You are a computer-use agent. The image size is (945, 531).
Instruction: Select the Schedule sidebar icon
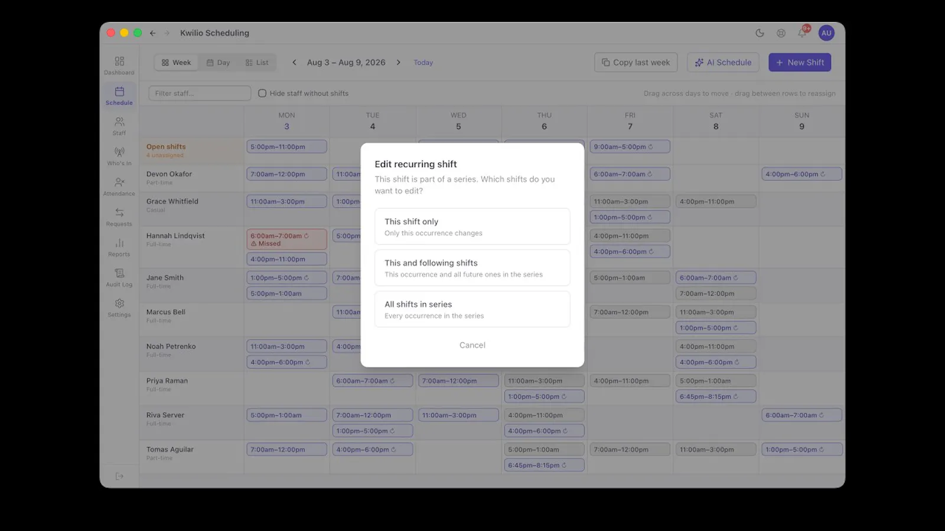[x=119, y=96]
